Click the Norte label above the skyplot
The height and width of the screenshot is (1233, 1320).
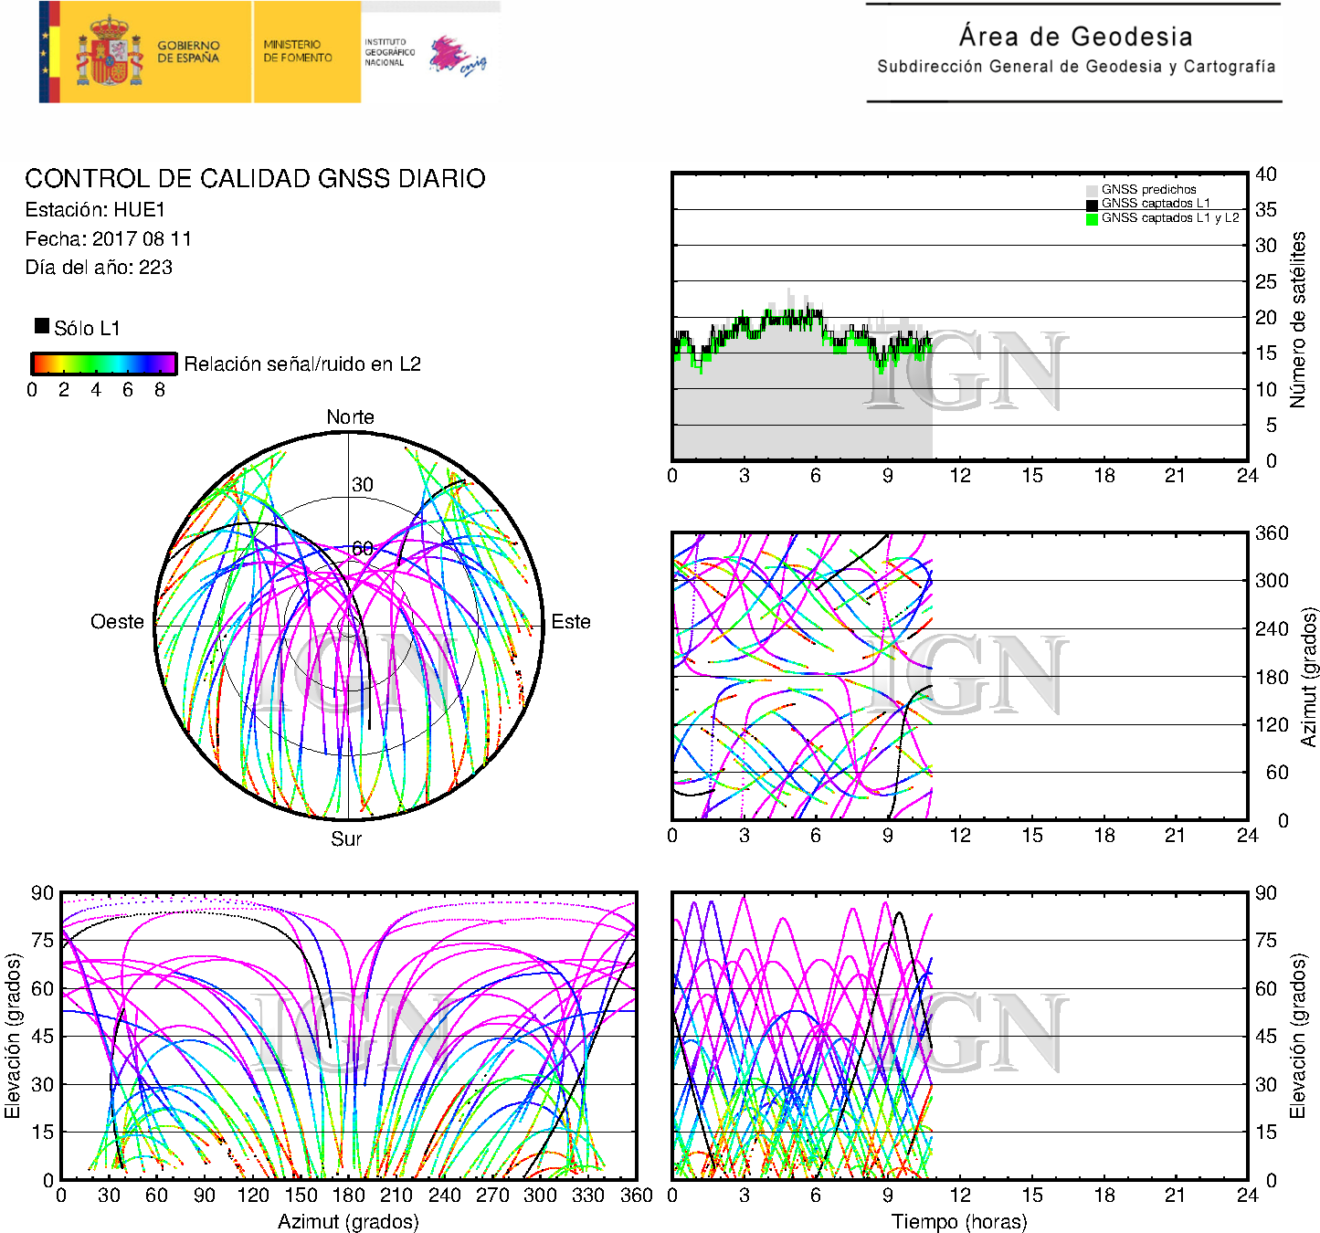point(350,416)
